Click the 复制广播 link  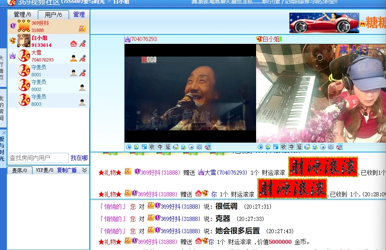(67, 170)
